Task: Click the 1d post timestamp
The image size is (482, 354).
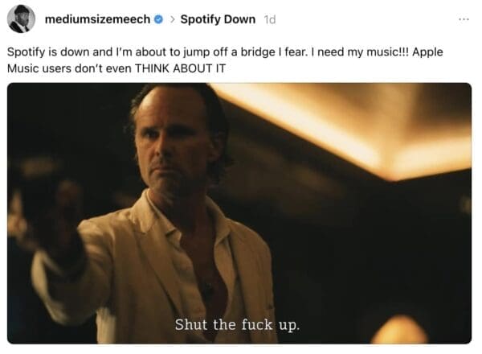Action: tap(270, 19)
